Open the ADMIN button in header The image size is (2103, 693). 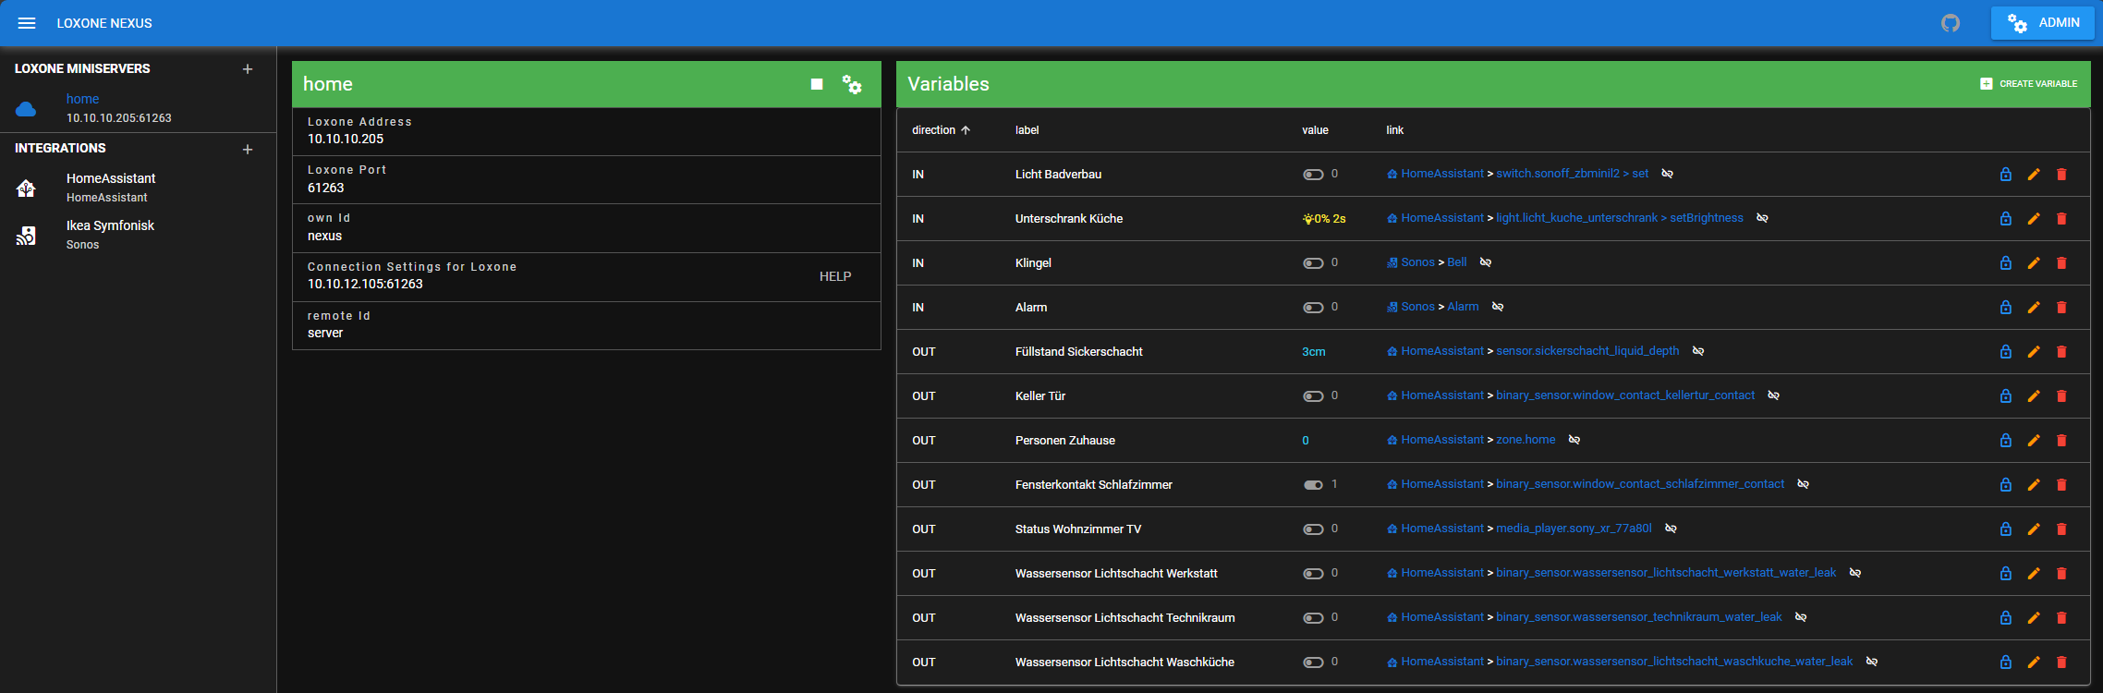tap(2042, 23)
